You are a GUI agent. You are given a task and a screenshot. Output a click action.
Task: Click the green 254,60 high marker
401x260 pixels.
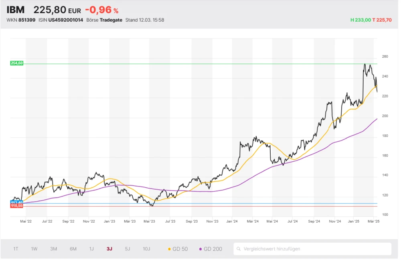click(17, 63)
